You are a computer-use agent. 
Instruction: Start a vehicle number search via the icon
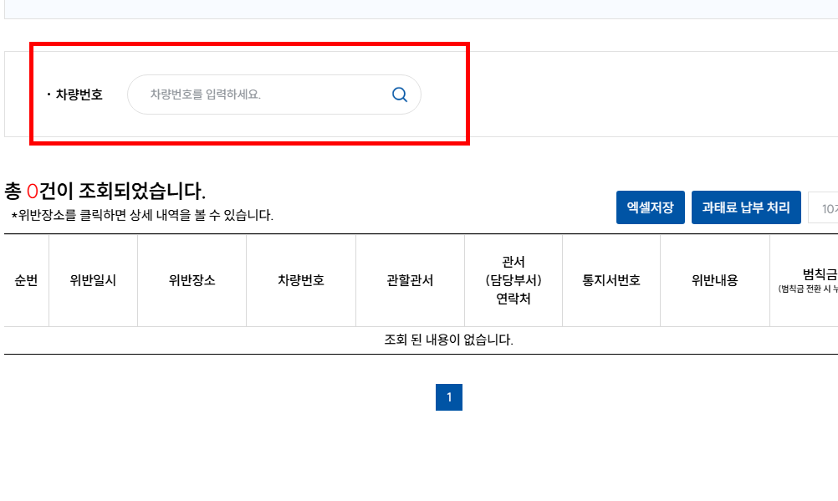coord(398,94)
